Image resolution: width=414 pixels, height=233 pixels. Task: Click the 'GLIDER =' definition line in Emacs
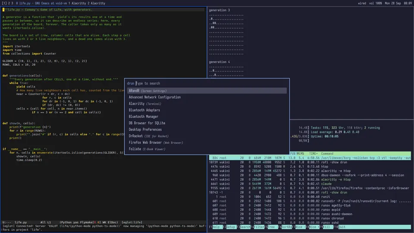click(44, 61)
